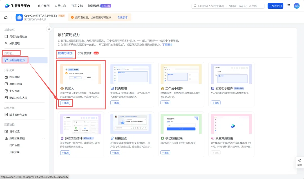Collapse the 应用质量看板 submenu chevron
The width and height of the screenshot is (304, 179).
coord(43,138)
